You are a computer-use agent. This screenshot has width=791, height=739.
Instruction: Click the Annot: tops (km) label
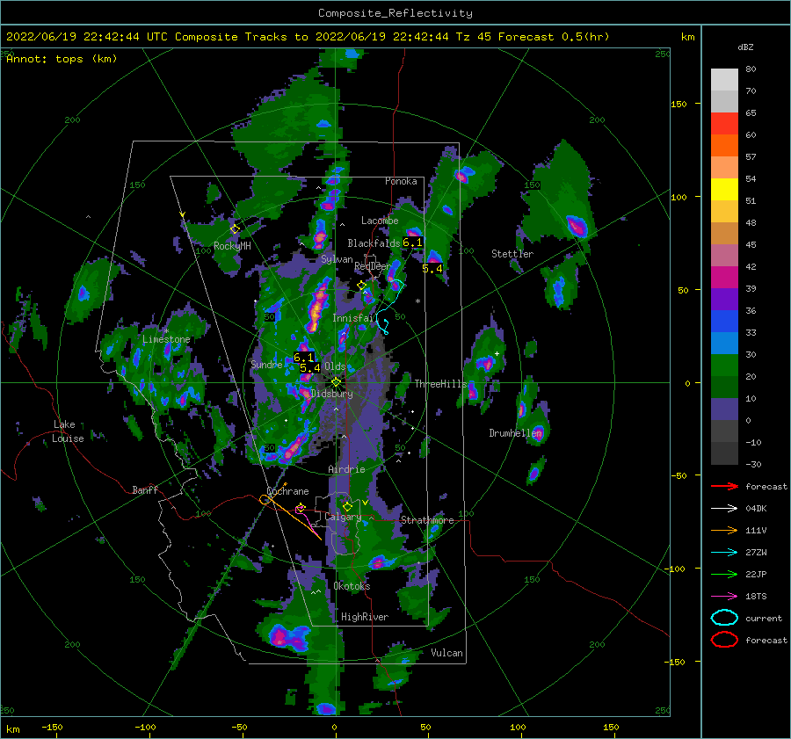62,59
